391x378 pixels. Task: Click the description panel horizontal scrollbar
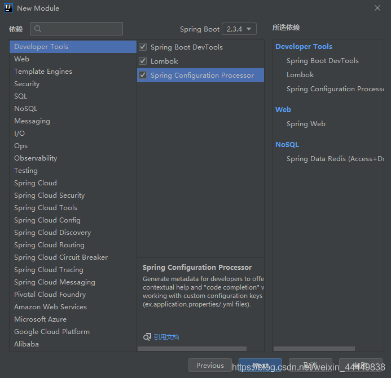[192, 349]
